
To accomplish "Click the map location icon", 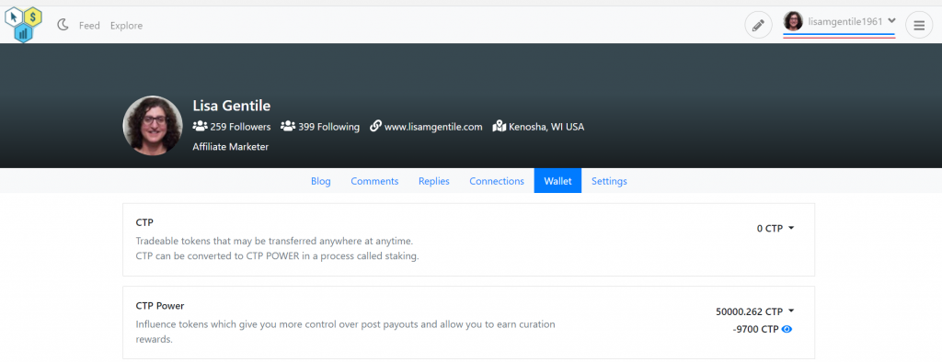I will (x=500, y=127).
